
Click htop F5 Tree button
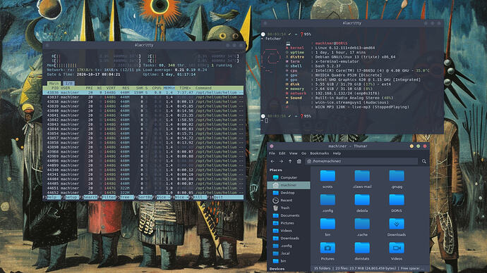(x=125, y=197)
